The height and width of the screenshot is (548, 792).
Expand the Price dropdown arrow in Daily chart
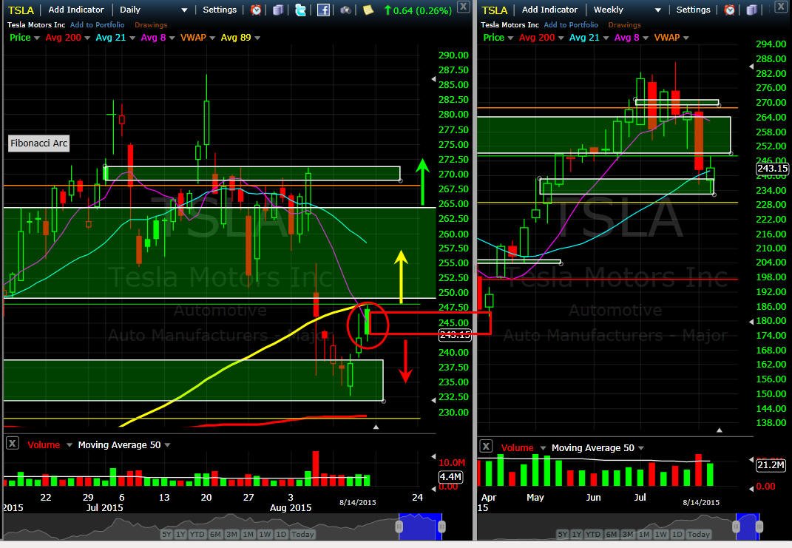pyautogui.click(x=36, y=38)
